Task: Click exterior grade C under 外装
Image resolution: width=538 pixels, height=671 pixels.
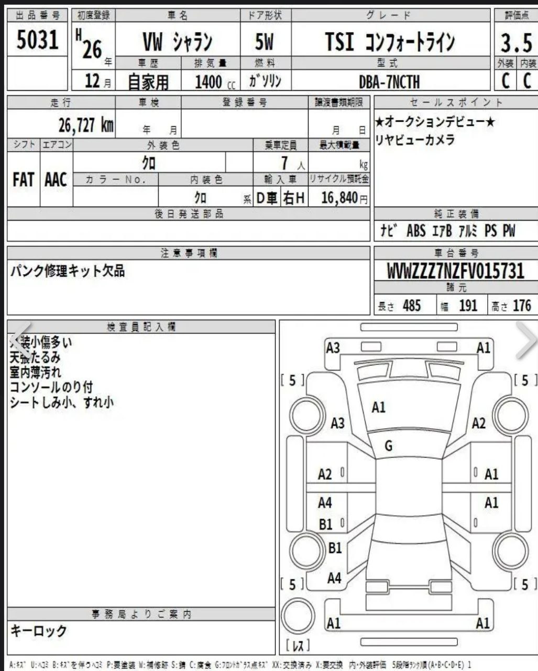Action: [506, 81]
